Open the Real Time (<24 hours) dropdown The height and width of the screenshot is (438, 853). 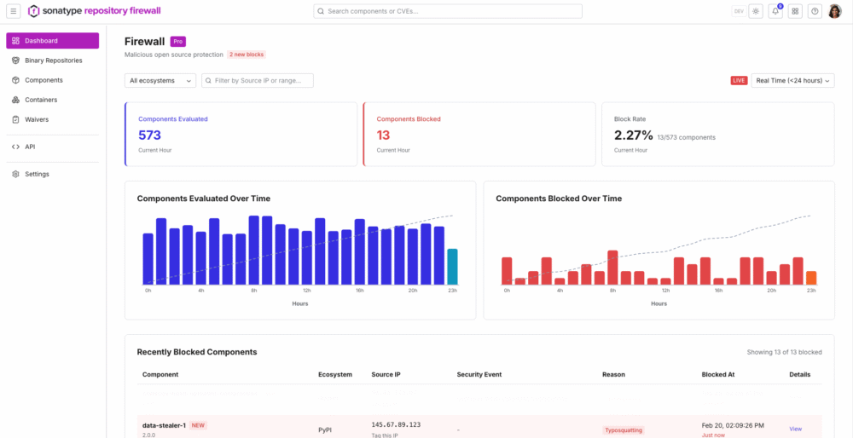tap(792, 80)
